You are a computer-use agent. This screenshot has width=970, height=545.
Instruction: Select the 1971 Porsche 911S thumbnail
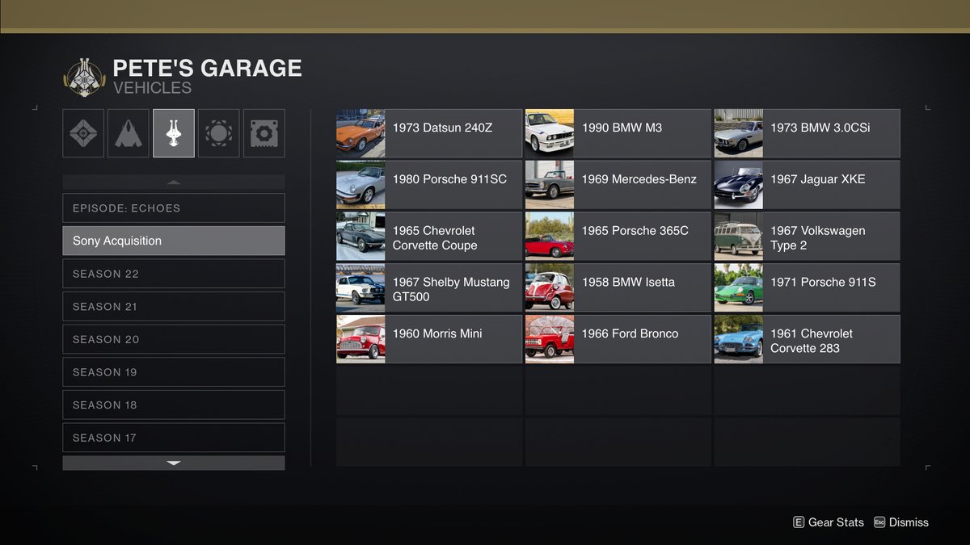click(738, 288)
